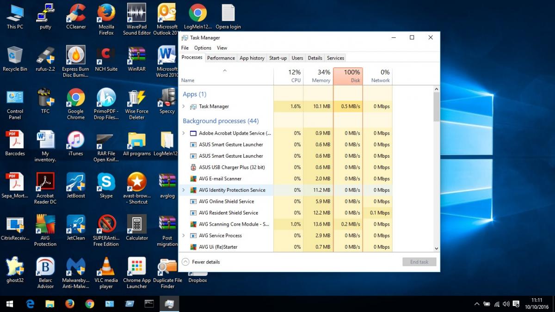Screen dimensions: 555x312
Task: Select the ghost32 desktop icon
Action: (x=15, y=270)
